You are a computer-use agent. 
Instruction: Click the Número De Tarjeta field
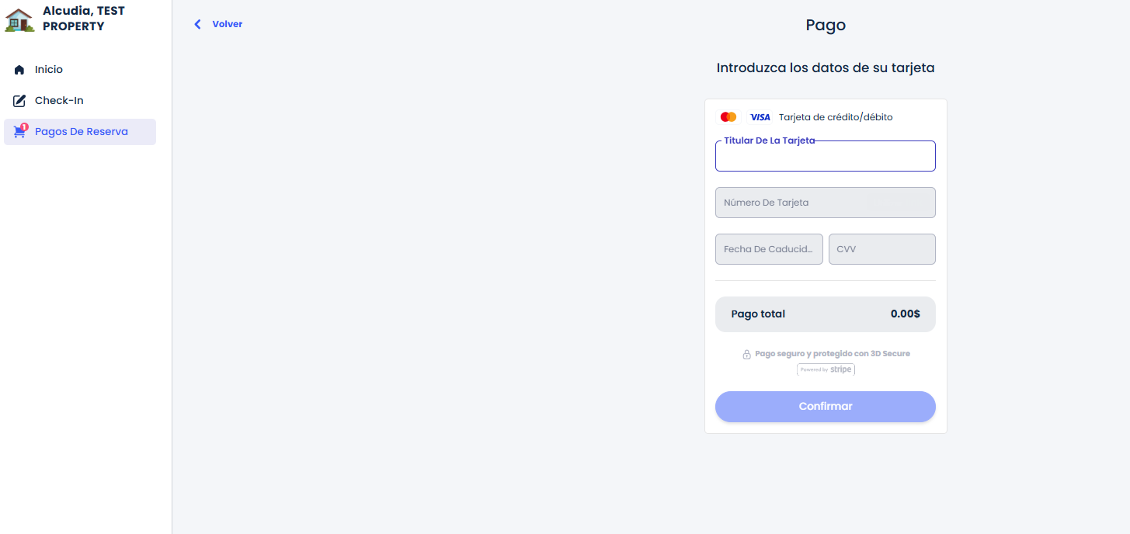pos(825,203)
